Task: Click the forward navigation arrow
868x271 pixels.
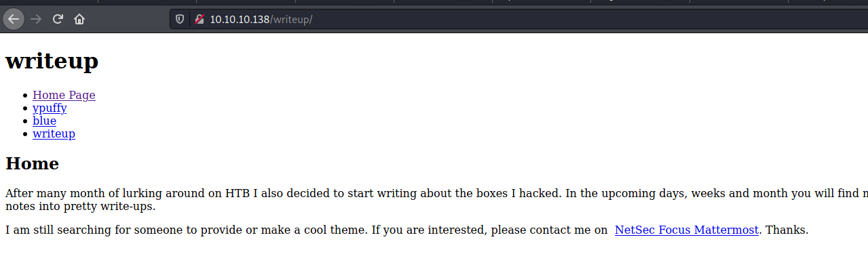Action: coord(36,19)
